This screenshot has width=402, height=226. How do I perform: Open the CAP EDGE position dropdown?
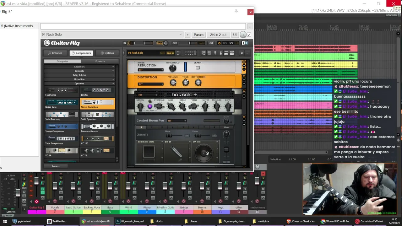click(x=205, y=142)
